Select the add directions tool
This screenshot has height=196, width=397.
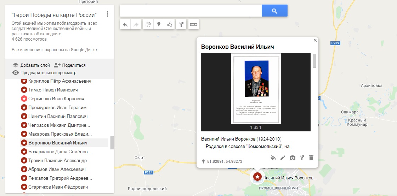(x=181, y=24)
